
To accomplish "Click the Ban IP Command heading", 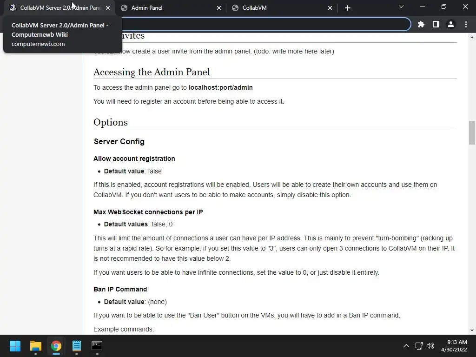I will click(120, 289).
